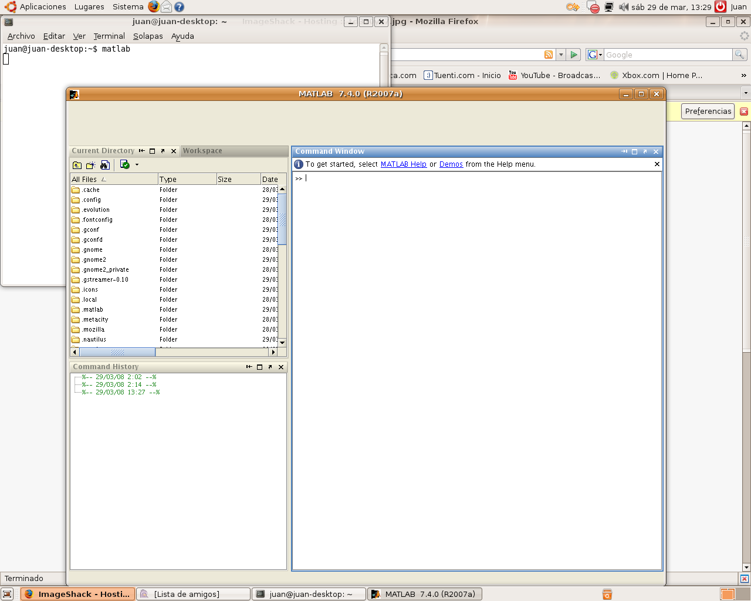The image size is (751, 601).
Task: Open the Editar menu in terminal
Action: [54, 36]
